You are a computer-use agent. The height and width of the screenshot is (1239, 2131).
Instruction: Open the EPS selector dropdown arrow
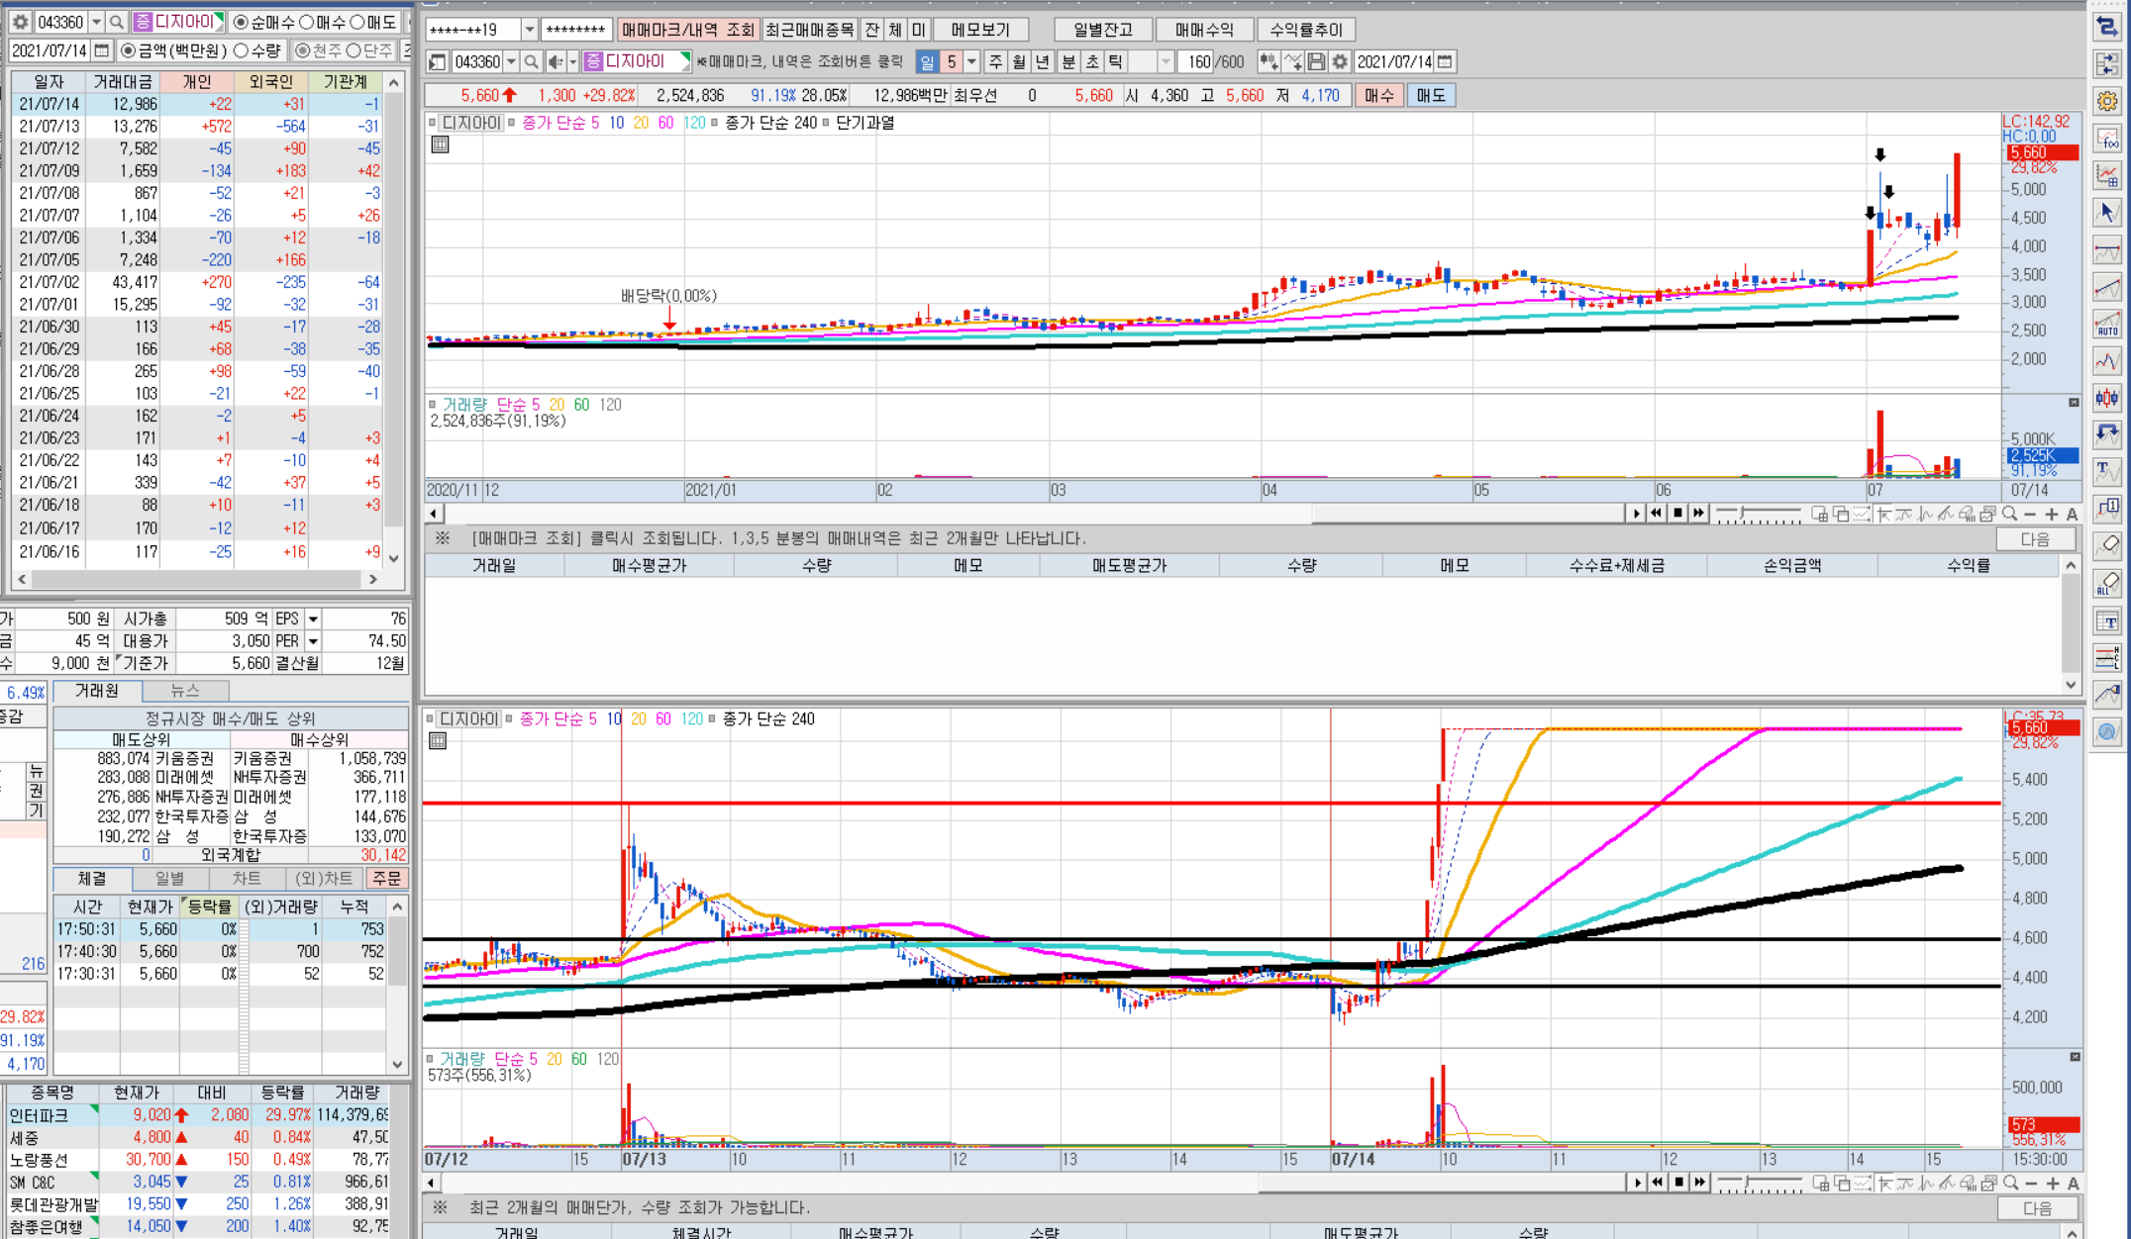[x=313, y=619]
